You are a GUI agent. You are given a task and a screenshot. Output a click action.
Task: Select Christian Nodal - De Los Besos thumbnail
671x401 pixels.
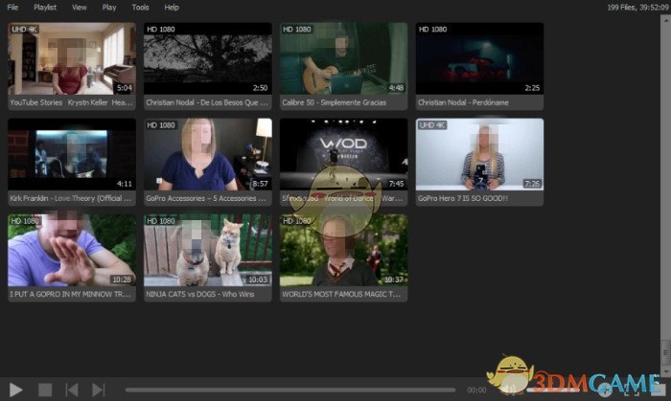pos(207,58)
